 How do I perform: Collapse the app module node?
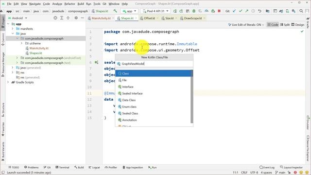point(8,24)
